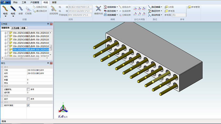
Task: Click the 参考管理 (reference management) icon
Action: coord(194,7)
